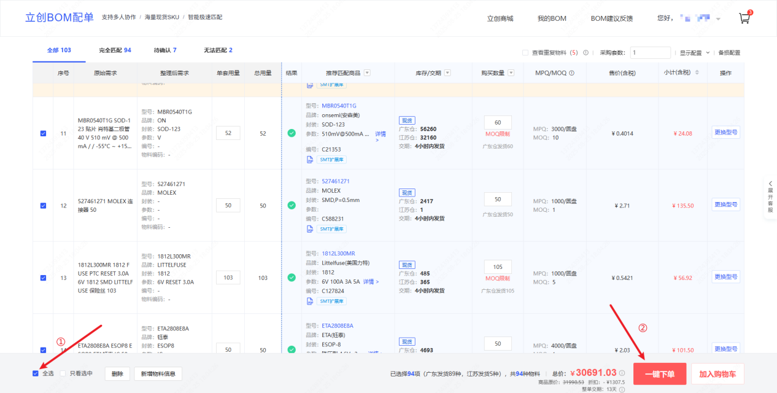Click PDF datasheet icon for 527461271 MOLEX

(311, 229)
